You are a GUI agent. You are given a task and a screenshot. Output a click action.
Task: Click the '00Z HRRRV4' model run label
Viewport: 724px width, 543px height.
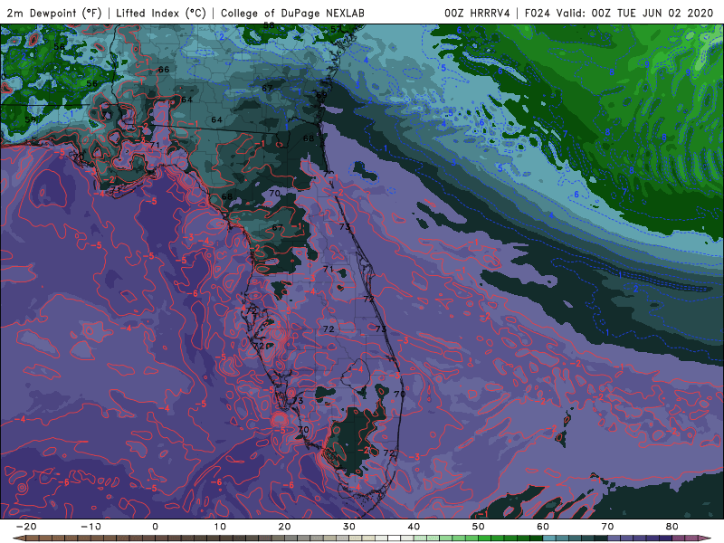477,13
